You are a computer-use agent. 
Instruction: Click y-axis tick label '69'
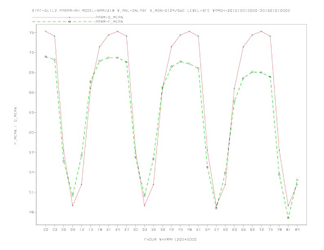point(31,73)
